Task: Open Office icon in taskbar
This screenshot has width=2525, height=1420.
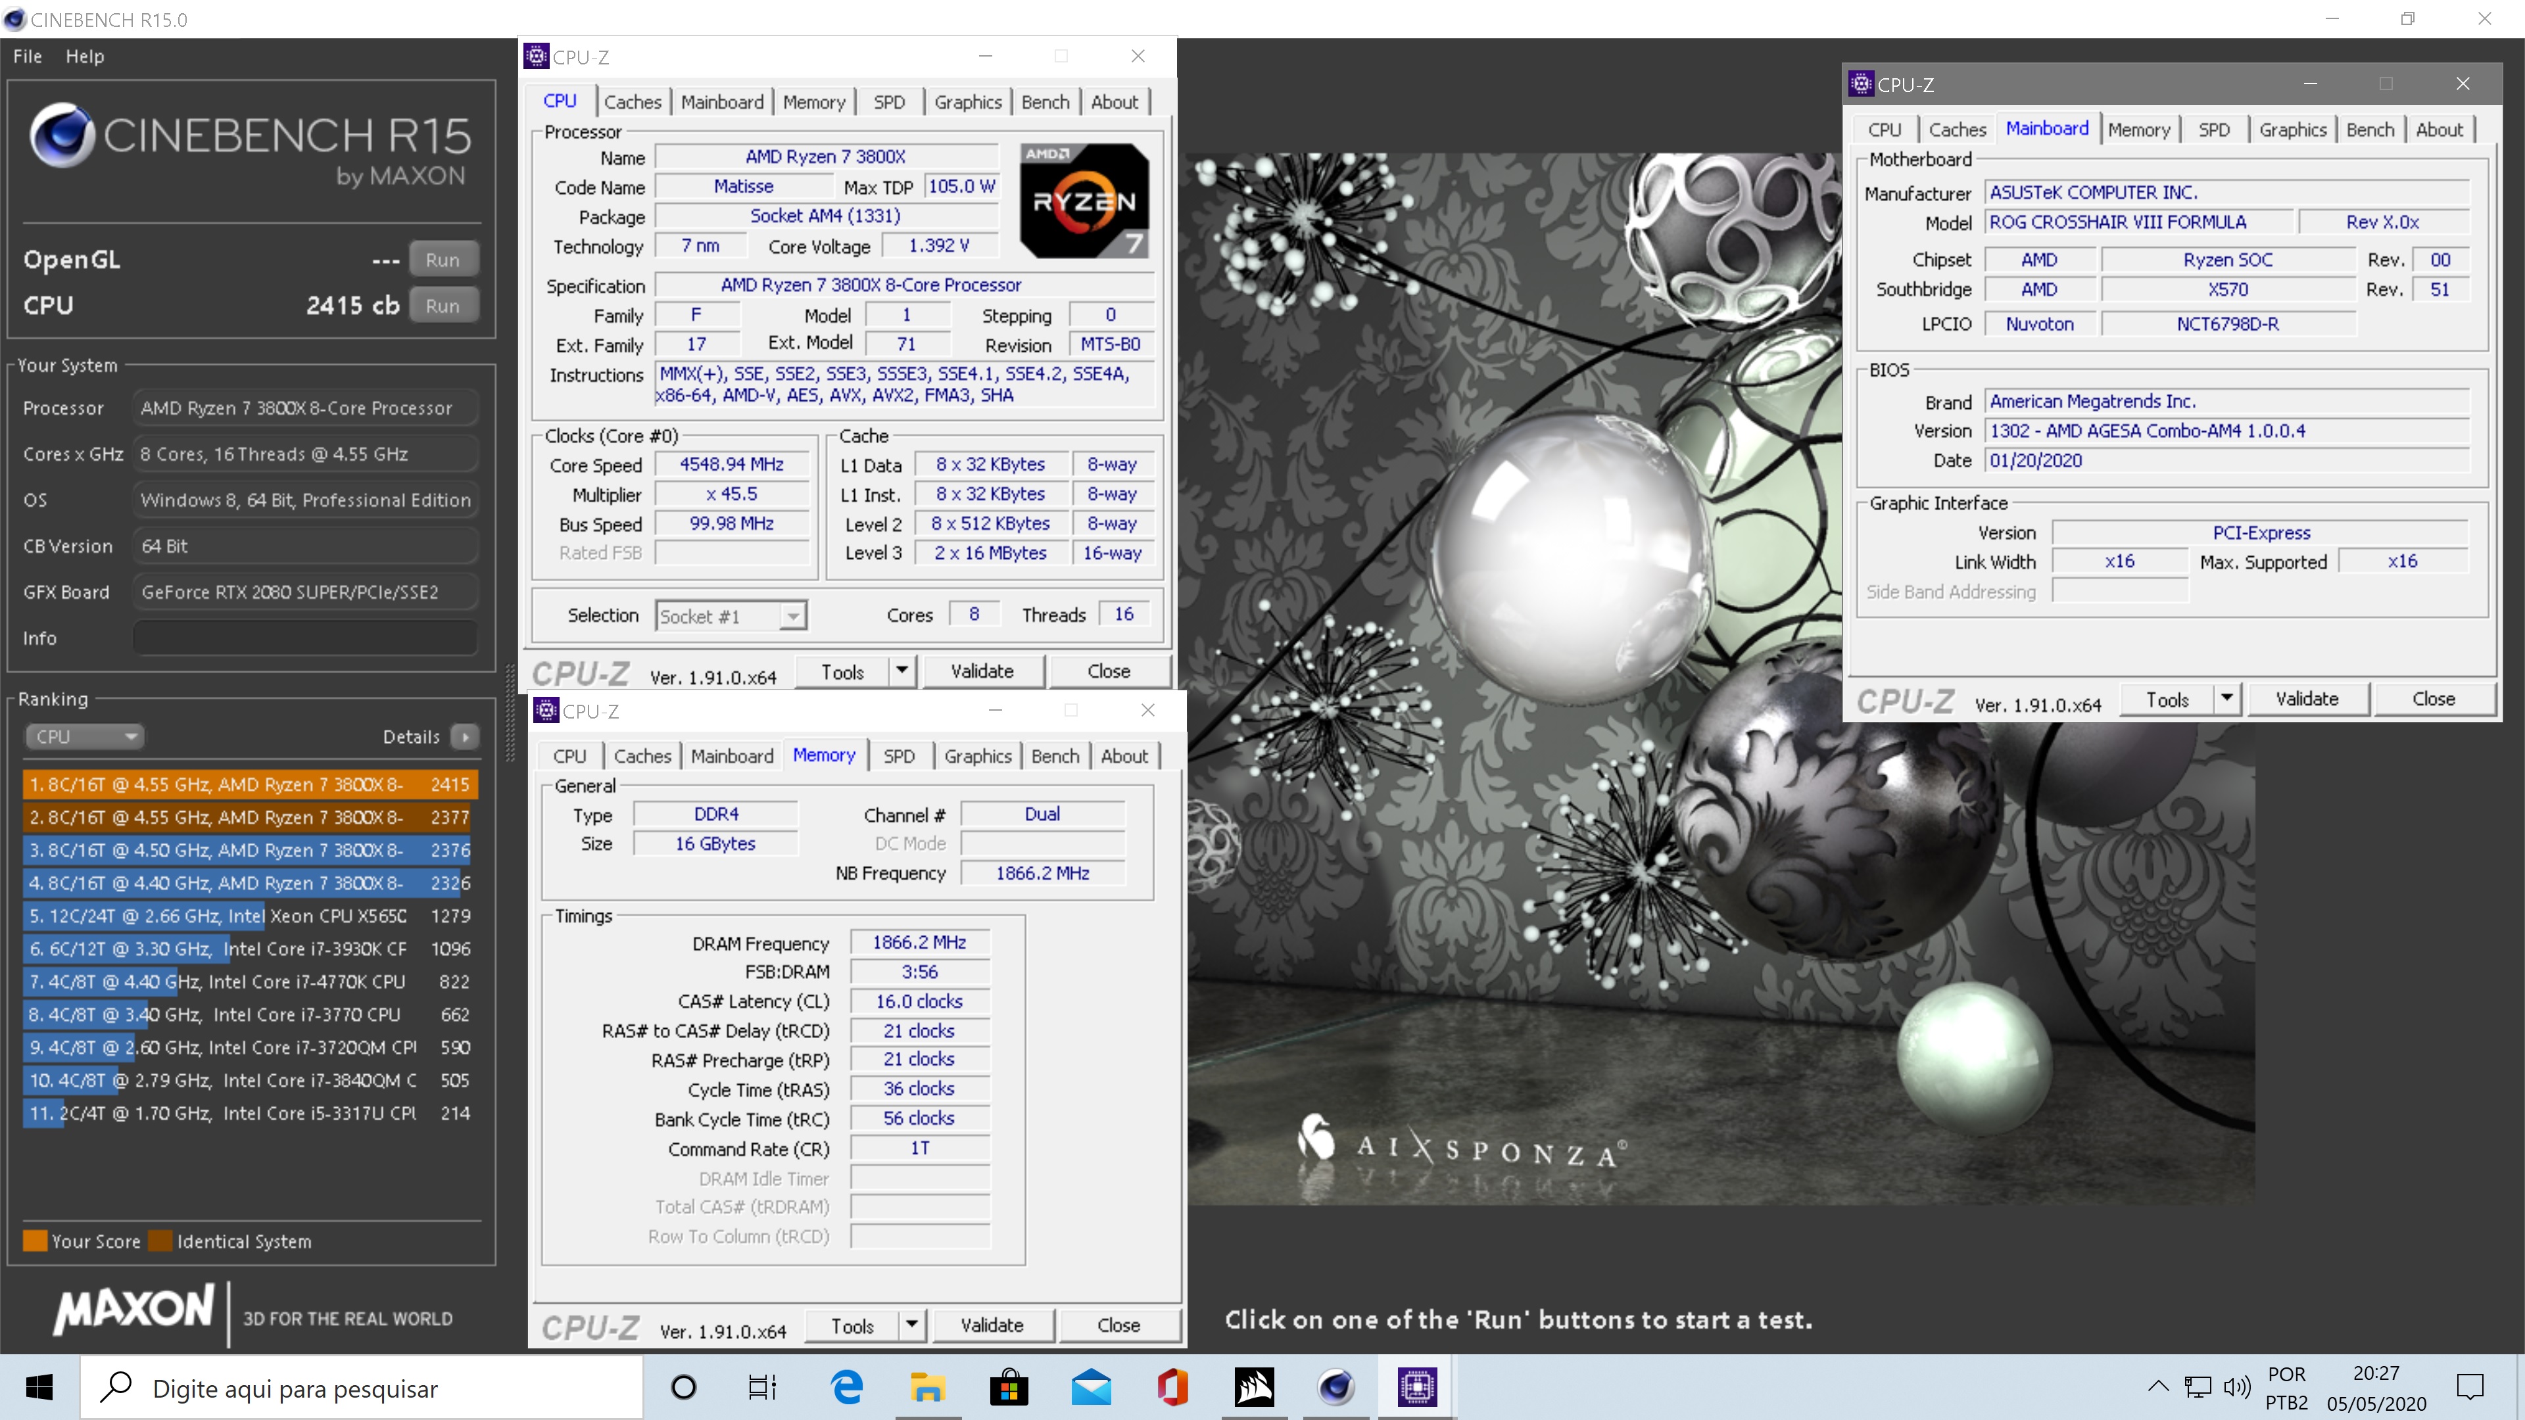Action: point(1172,1388)
